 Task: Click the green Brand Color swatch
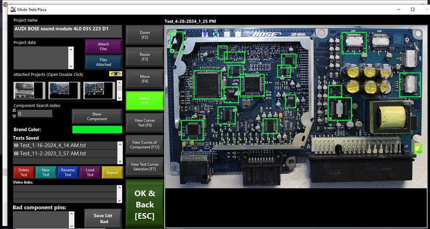point(97,130)
